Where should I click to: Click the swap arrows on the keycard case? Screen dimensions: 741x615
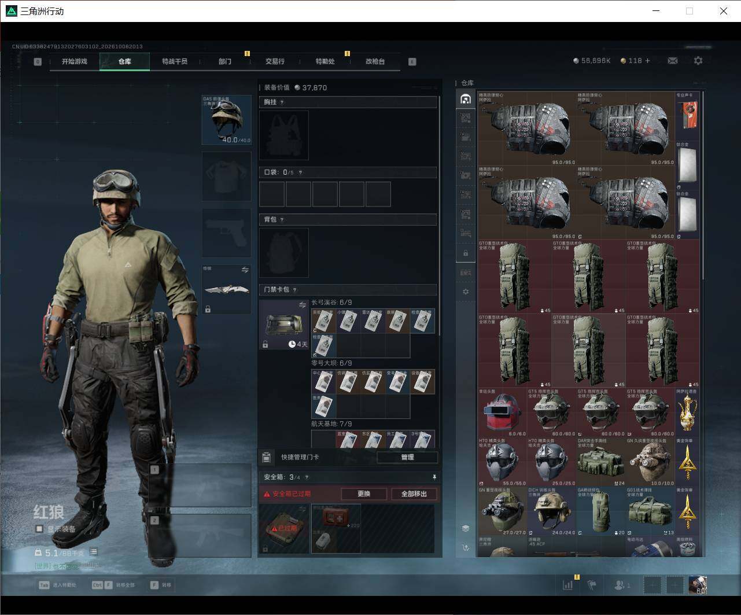pos(302,305)
